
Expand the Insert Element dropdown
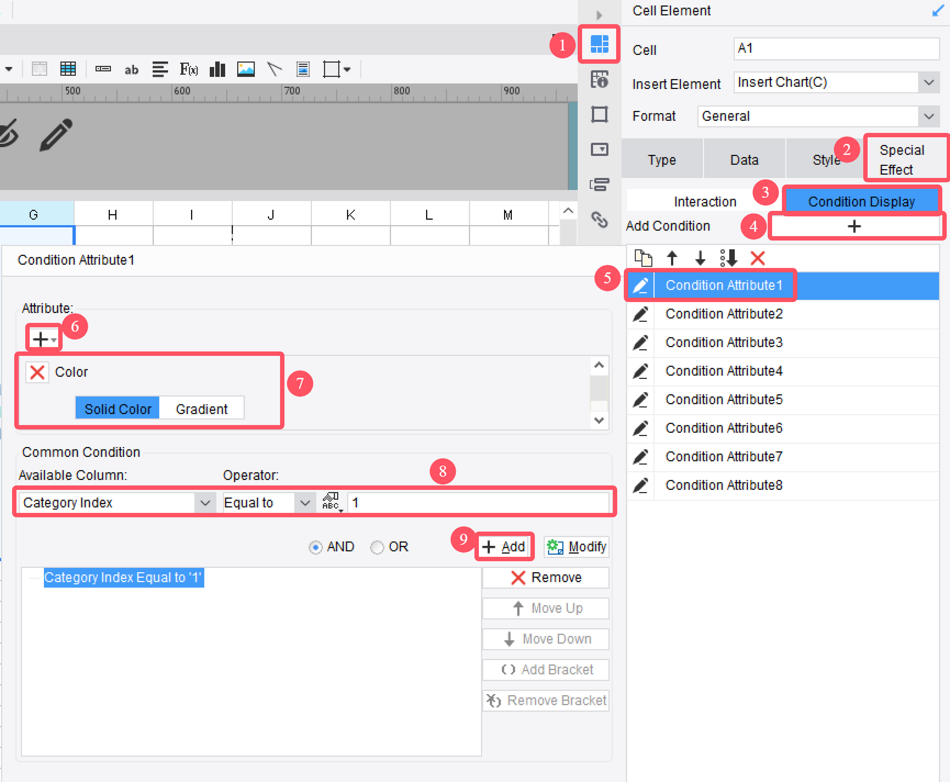click(929, 82)
